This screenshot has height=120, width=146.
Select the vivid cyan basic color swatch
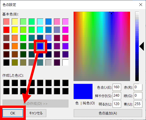pos(40,30)
